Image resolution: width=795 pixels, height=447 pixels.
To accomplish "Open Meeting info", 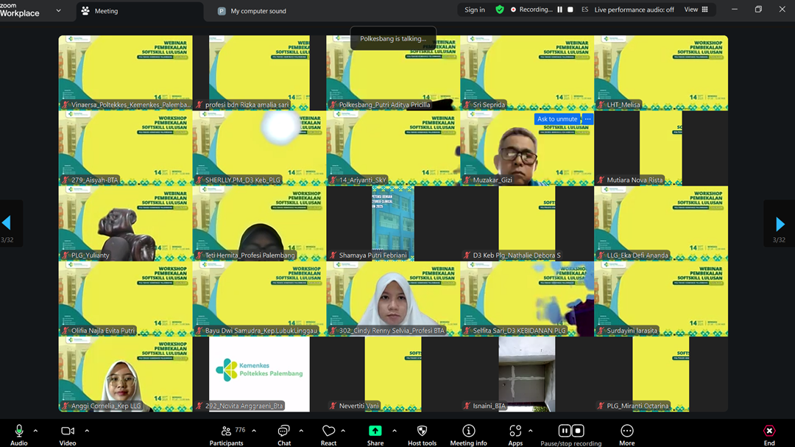I will (468, 431).
